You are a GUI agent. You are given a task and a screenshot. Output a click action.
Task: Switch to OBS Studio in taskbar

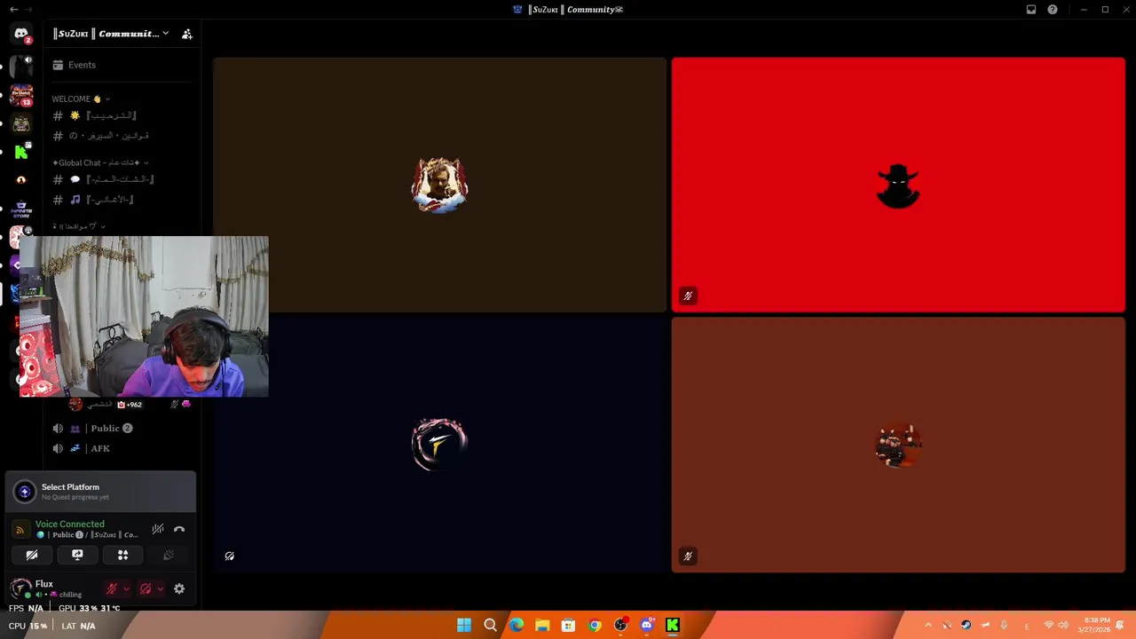point(620,626)
